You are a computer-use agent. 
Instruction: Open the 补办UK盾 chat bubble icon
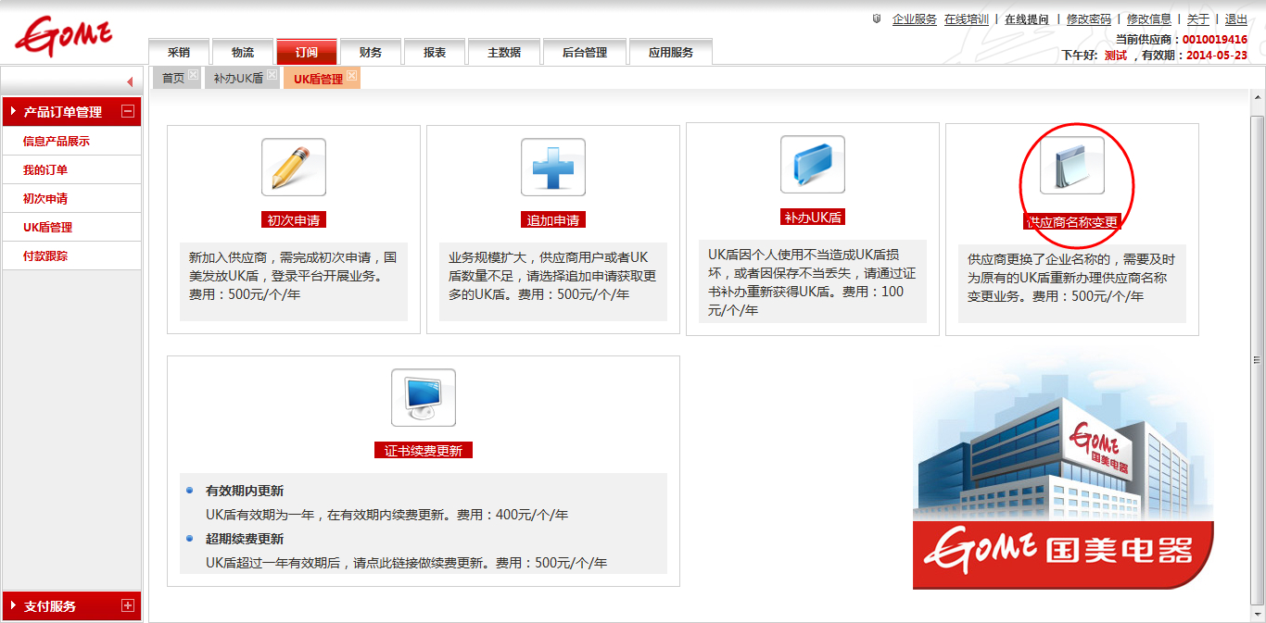[x=812, y=165]
